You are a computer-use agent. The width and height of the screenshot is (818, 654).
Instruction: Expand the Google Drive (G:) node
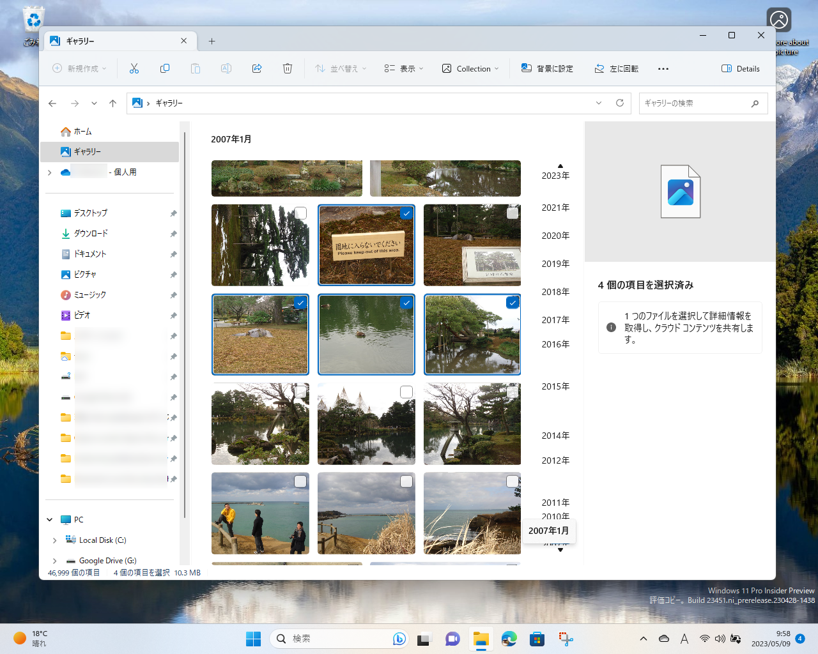tap(55, 561)
